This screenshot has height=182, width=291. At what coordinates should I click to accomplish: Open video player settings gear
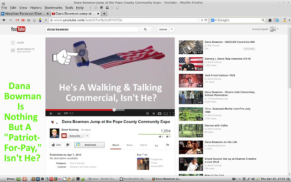click(147, 113)
